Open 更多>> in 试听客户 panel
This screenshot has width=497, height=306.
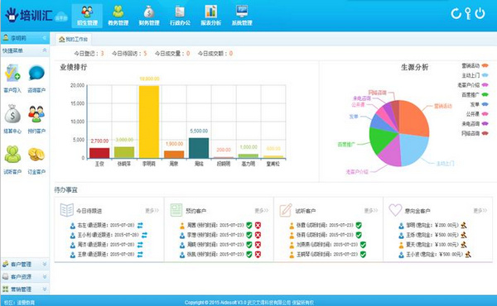pyautogui.click(x=371, y=210)
